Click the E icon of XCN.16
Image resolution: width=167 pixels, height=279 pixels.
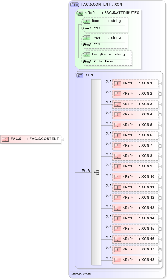tap(117, 239)
